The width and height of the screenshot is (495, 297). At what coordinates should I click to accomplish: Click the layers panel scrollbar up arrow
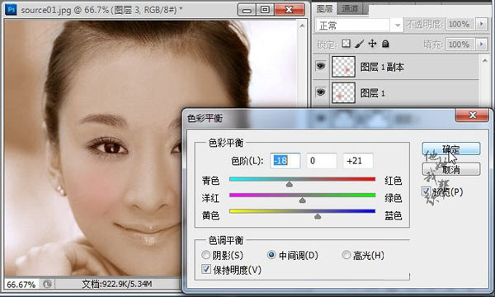click(x=485, y=60)
